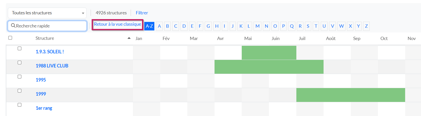Select the A-Z alphabet filter tab
Image resolution: width=421 pixels, height=116 pixels.
(149, 26)
